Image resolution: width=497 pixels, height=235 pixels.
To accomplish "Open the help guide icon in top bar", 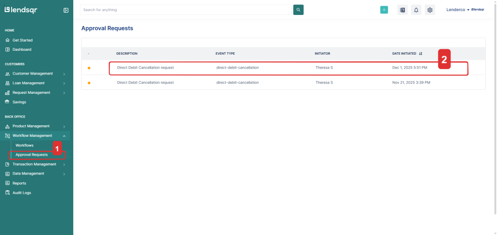I will 402,10.
